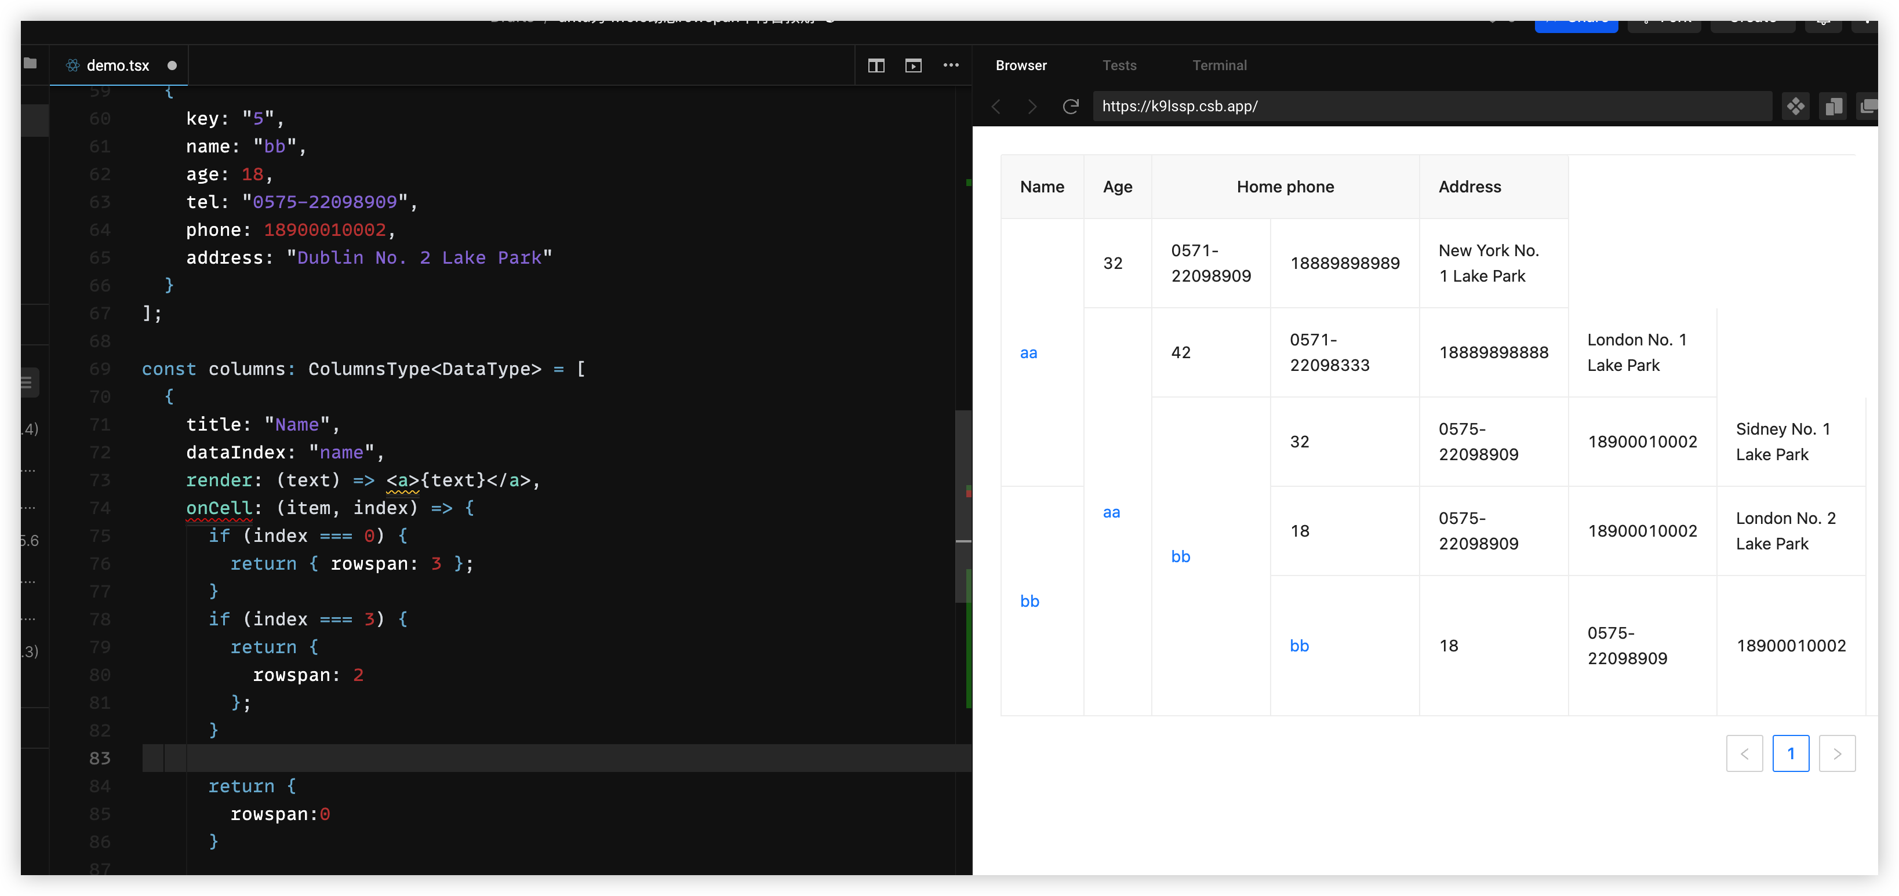Click the preview URL address field
This screenshot has height=896, width=1899.
pos(1430,106)
